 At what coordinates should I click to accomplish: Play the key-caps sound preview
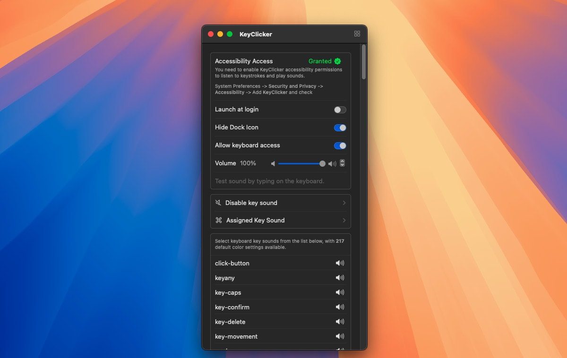coord(340,292)
